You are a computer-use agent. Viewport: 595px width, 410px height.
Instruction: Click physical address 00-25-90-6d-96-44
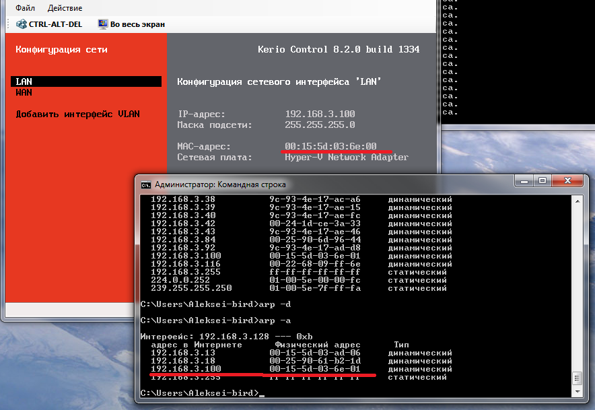tap(315, 240)
